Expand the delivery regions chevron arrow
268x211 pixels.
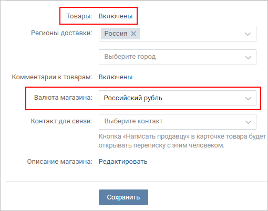click(x=248, y=34)
